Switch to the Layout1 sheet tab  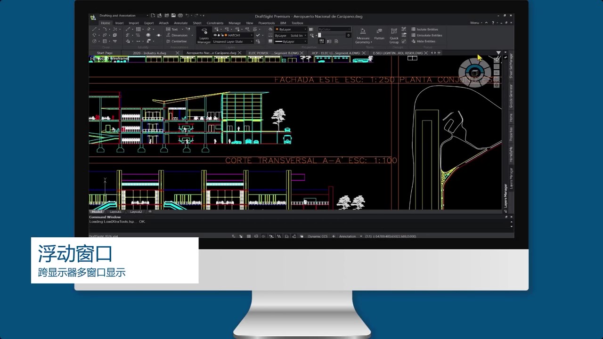pos(115,211)
